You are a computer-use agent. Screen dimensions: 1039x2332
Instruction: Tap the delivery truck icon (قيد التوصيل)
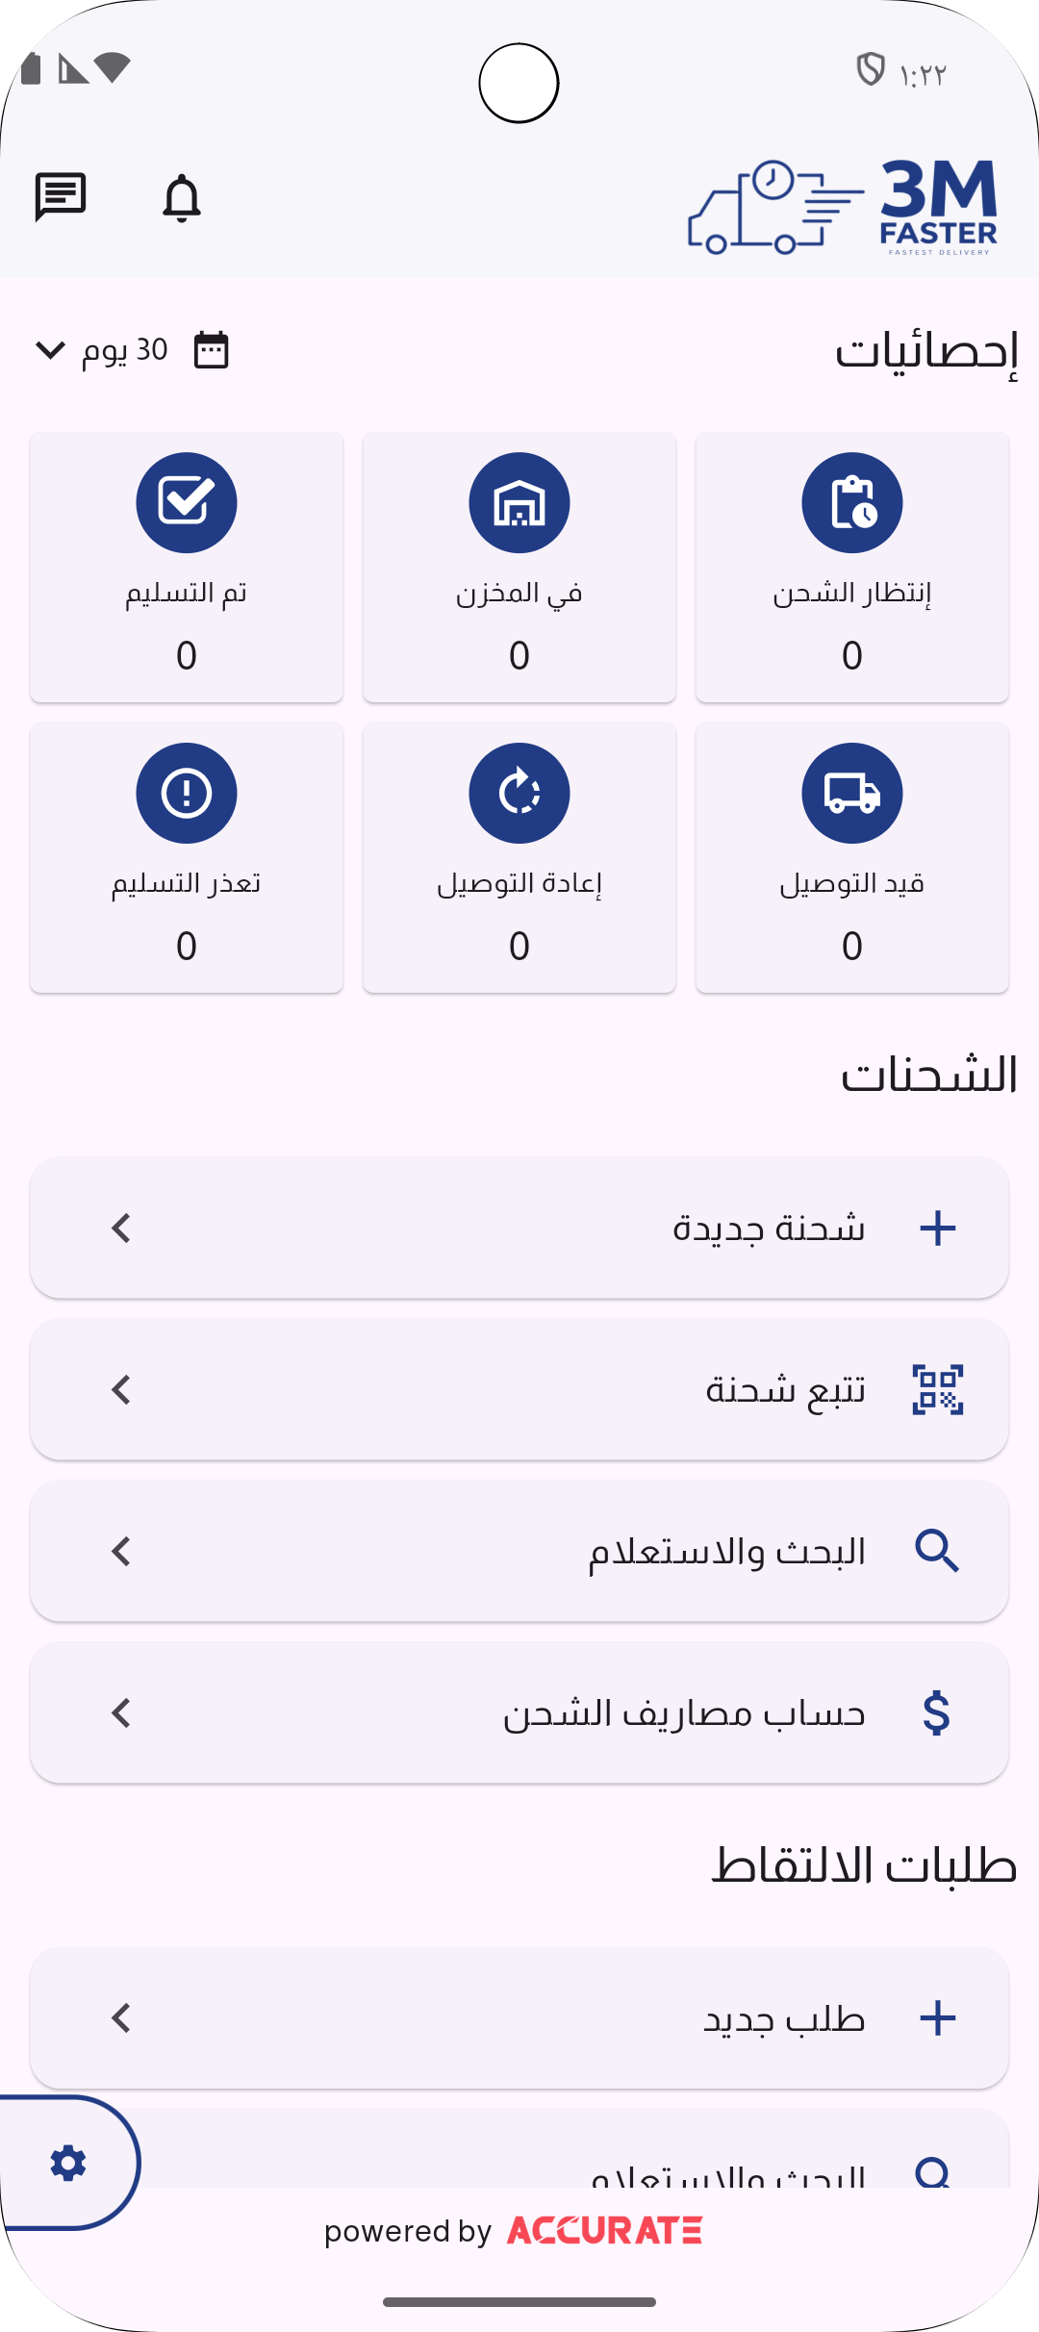point(852,794)
